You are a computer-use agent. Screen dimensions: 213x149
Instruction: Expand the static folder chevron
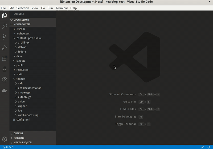point(14,74)
